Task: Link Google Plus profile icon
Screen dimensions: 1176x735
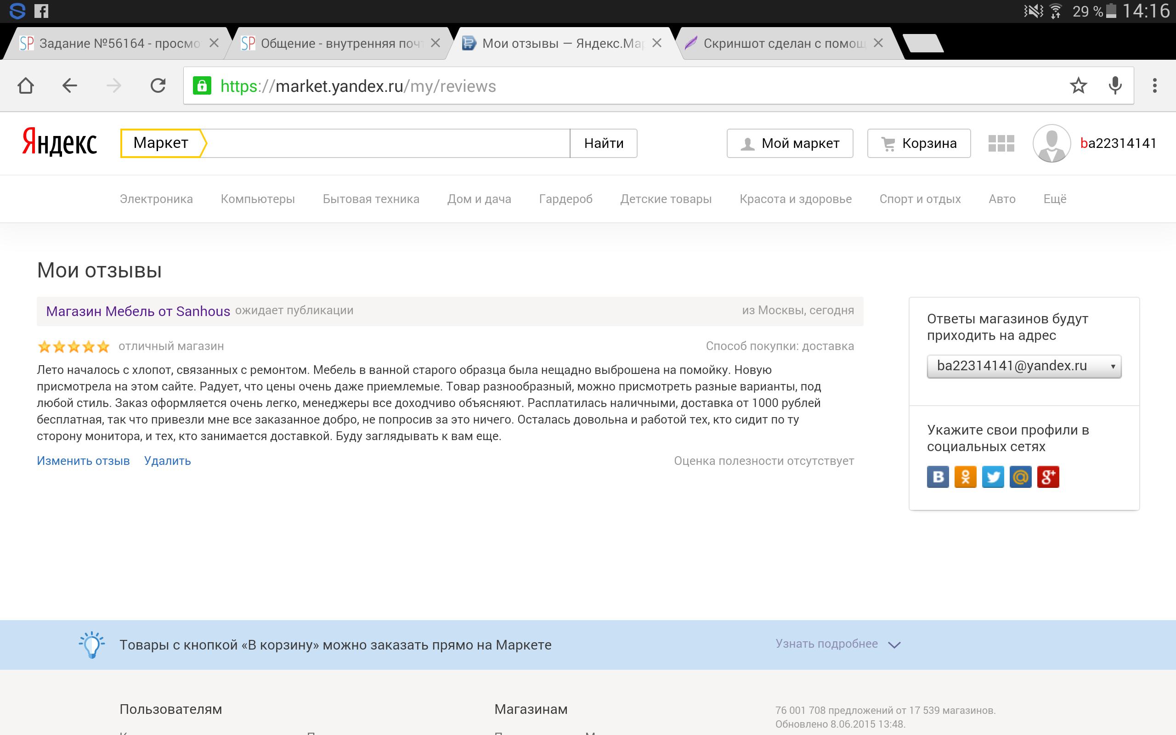Action: pyautogui.click(x=1048, y=476)
